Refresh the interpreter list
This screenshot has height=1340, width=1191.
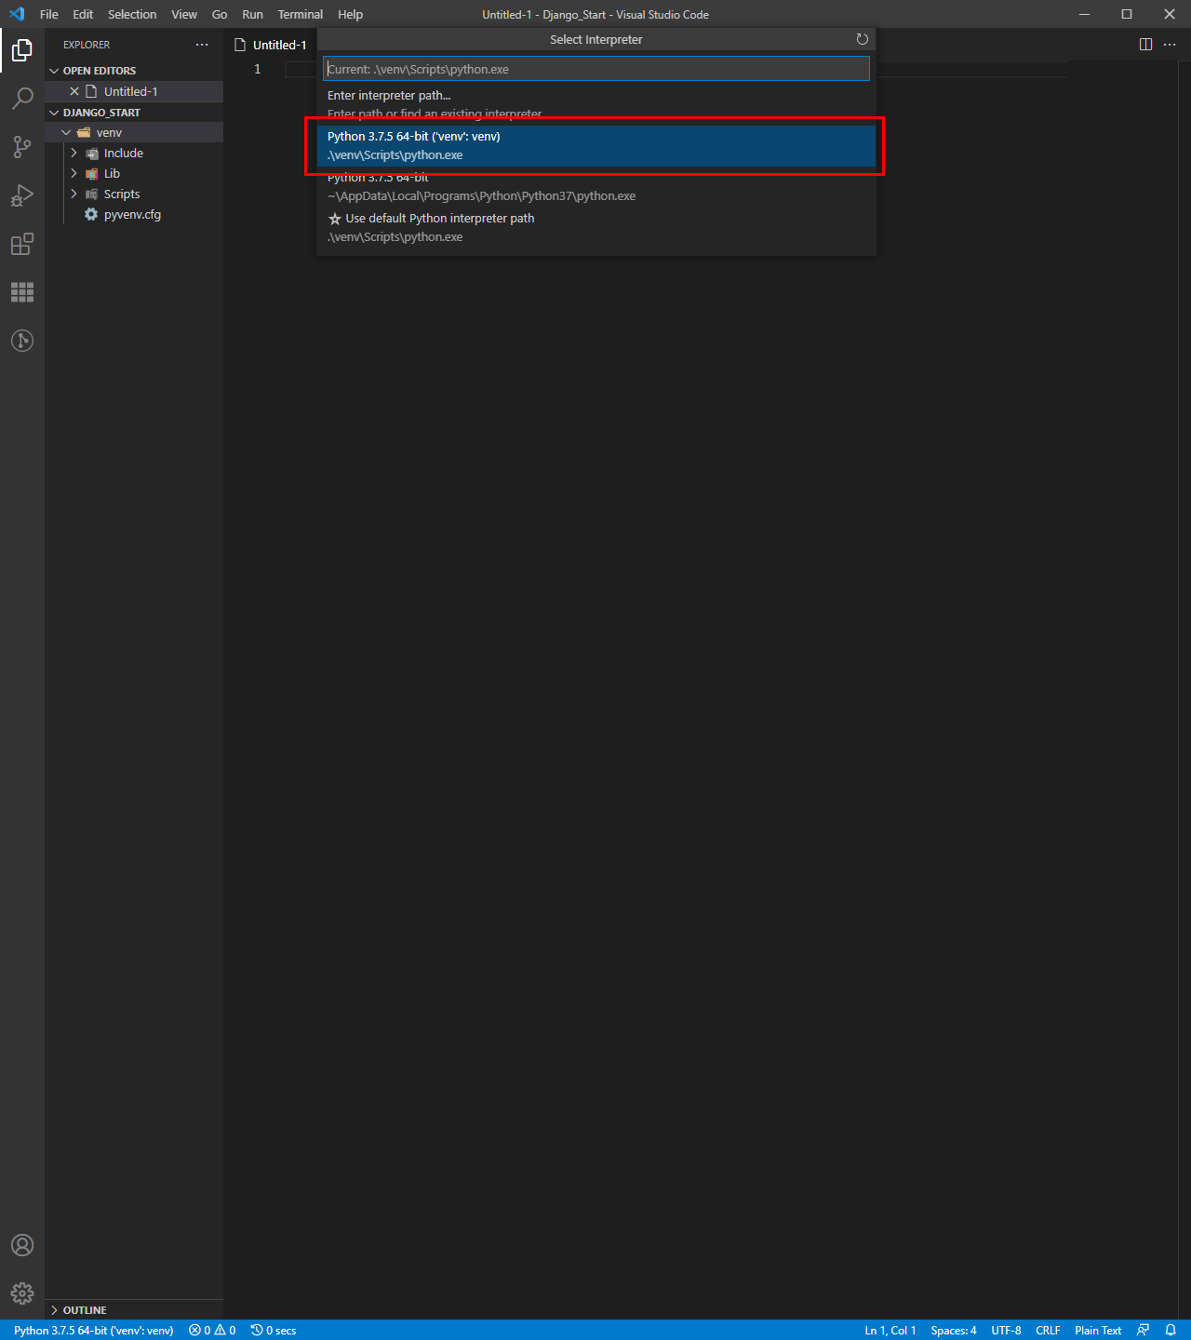(862, 39)
